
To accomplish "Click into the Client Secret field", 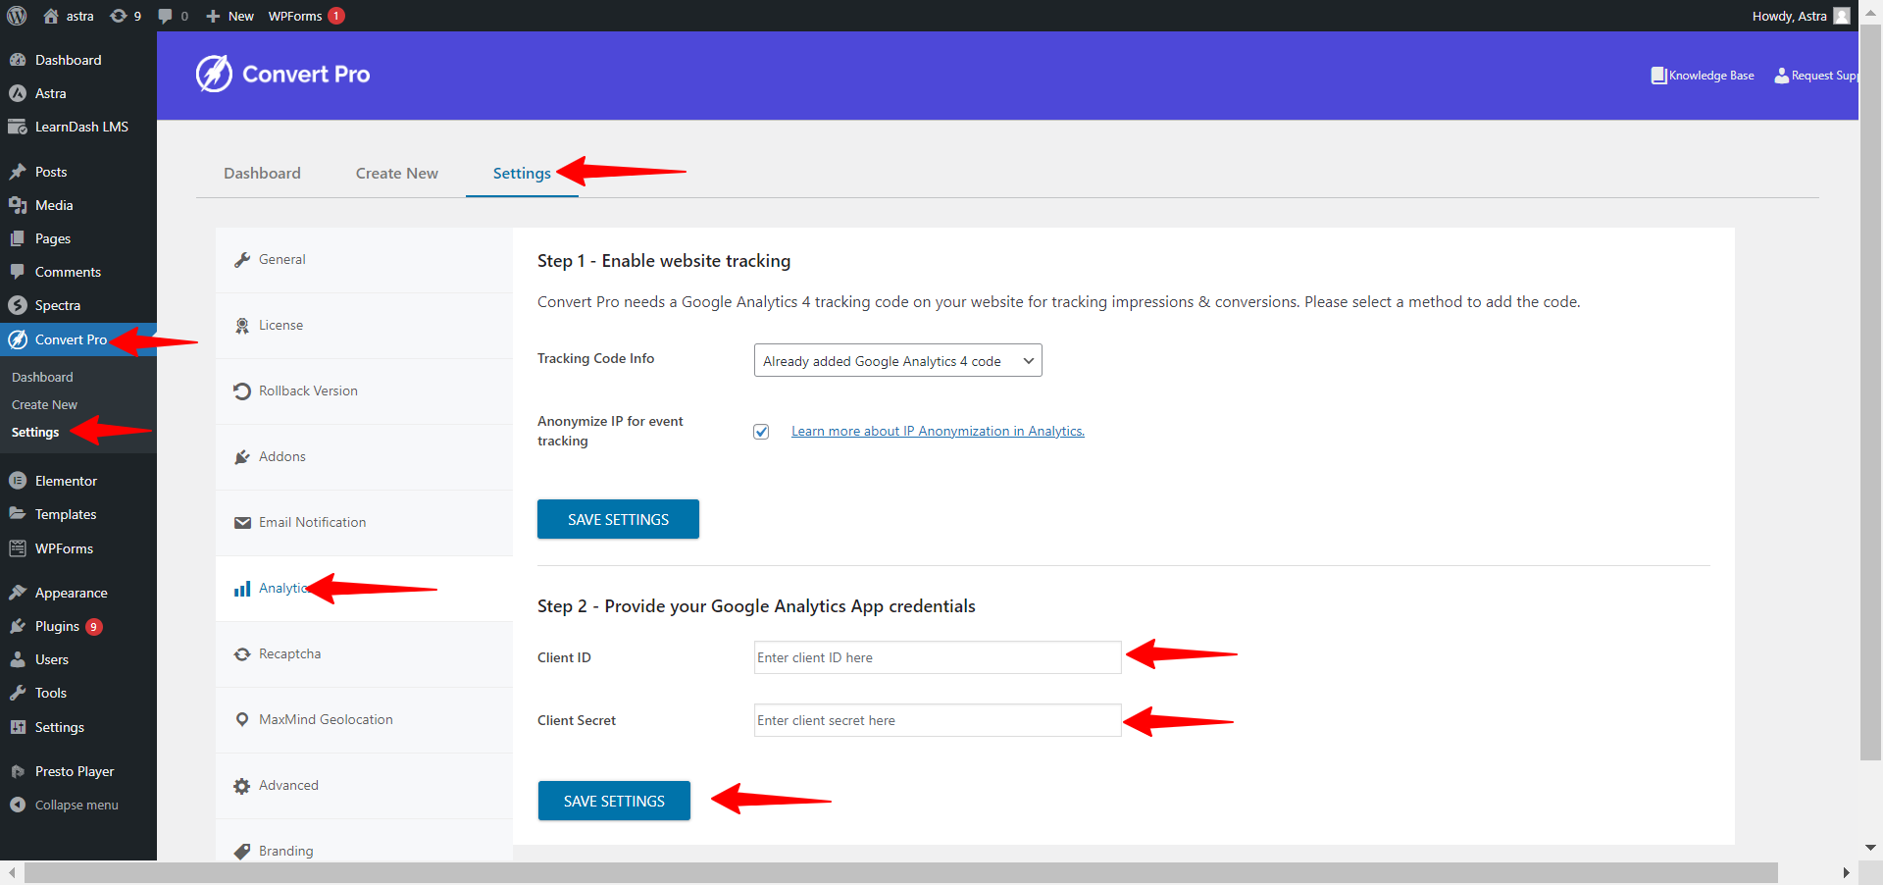I will point(938,720).
